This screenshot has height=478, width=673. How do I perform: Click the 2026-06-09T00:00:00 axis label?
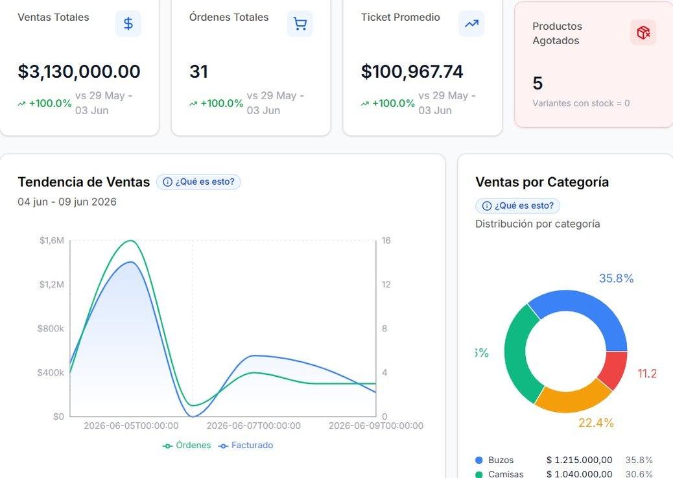point(376,425)
